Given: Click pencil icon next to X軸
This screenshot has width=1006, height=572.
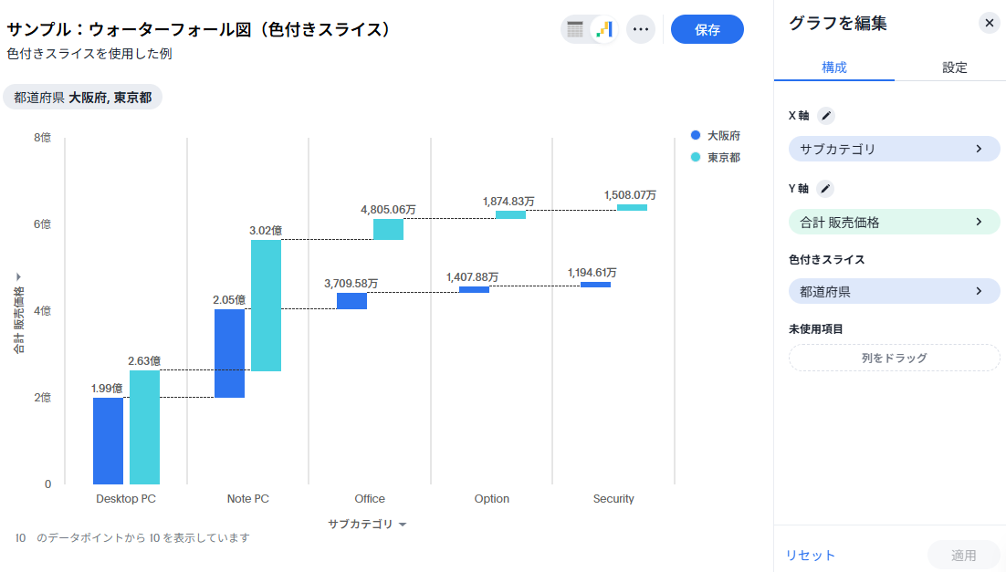Looking at the screenshot, I should tap(825, 116).
